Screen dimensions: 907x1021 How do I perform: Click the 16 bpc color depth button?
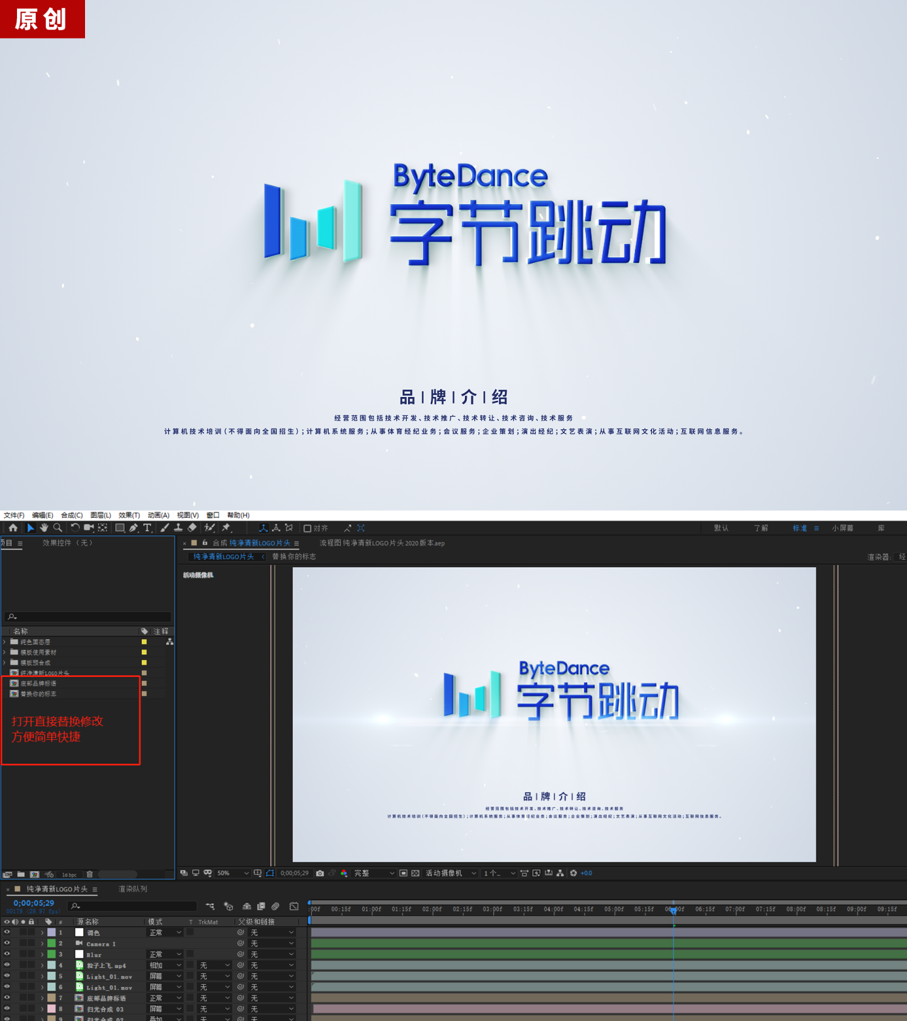click(69, 875)
